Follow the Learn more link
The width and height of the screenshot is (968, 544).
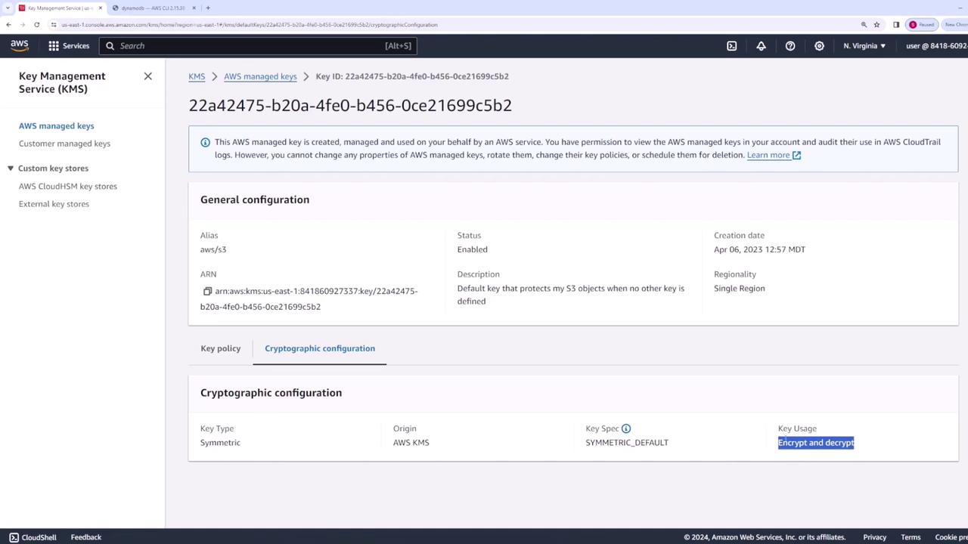pyautogui.click(x=774, y=155)
